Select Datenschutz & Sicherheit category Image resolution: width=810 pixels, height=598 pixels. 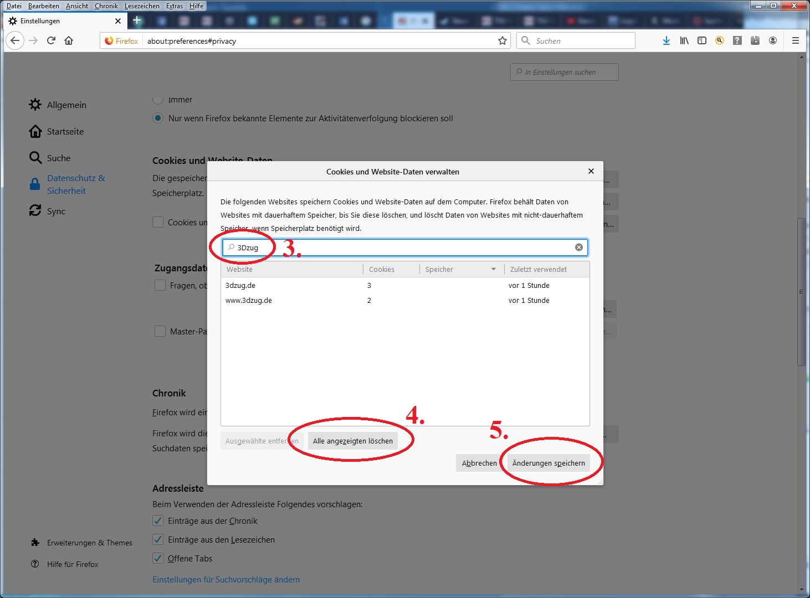[67, 184]
